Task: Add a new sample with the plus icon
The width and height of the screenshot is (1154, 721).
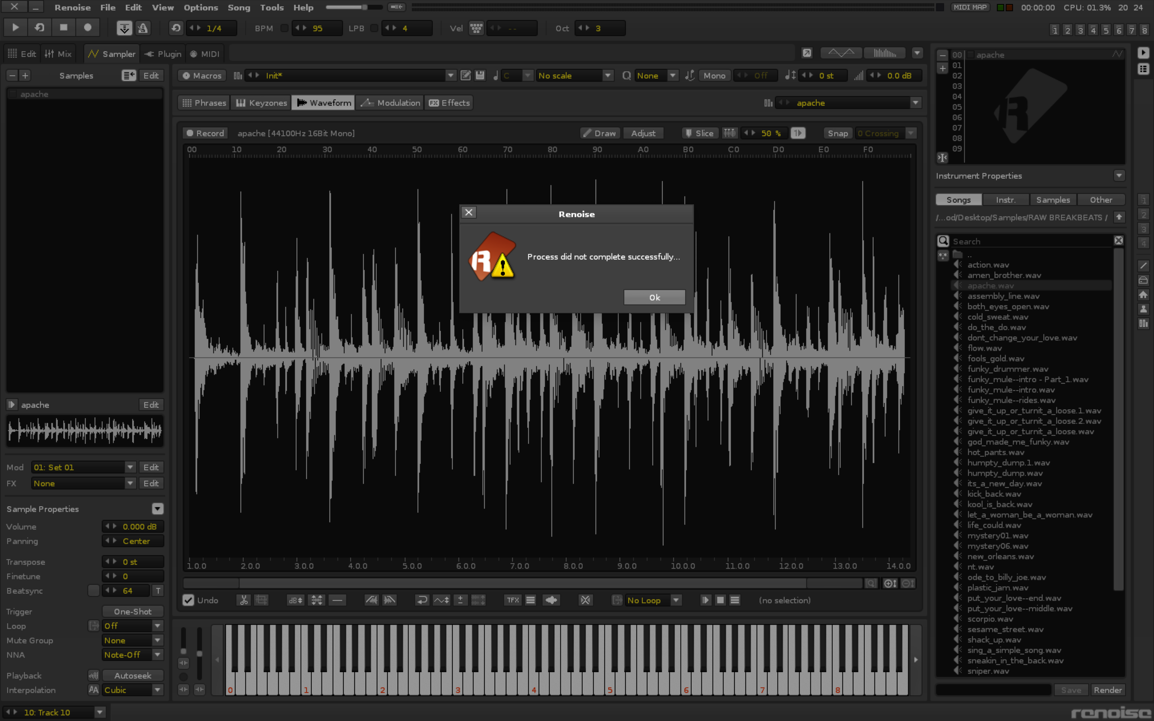Action: [x=25, y=75]
